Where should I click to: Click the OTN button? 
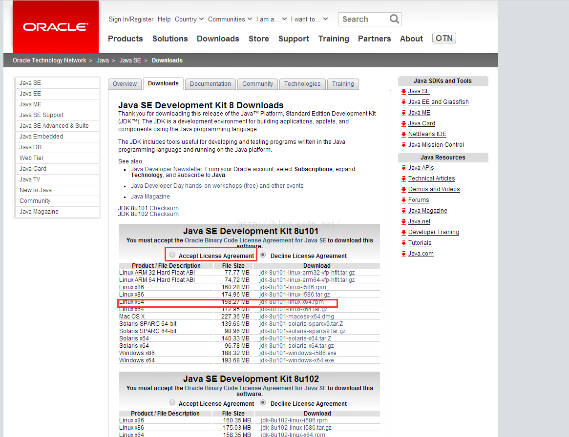tap(444, 38)
